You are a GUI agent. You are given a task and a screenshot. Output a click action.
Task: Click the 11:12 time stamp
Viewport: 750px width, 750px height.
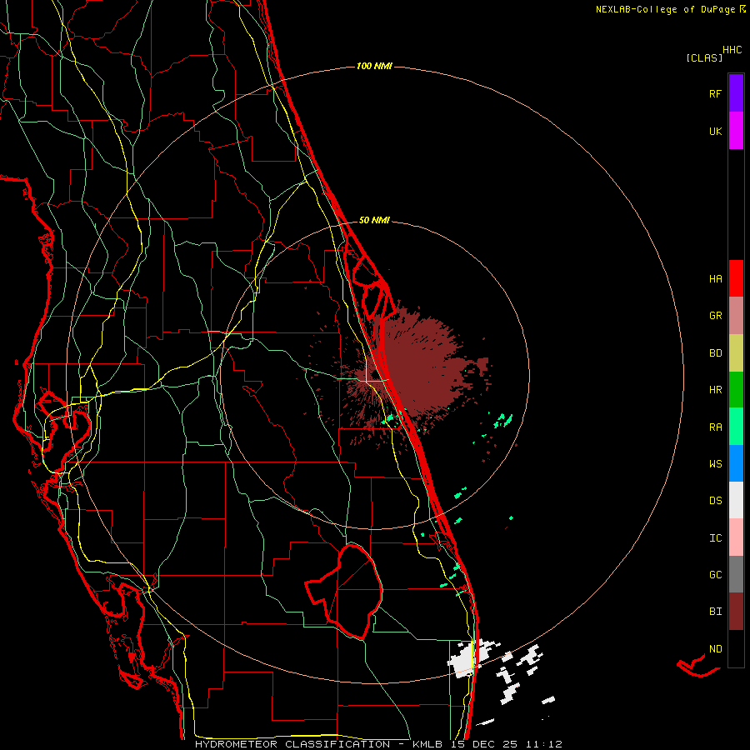point(543,744)
